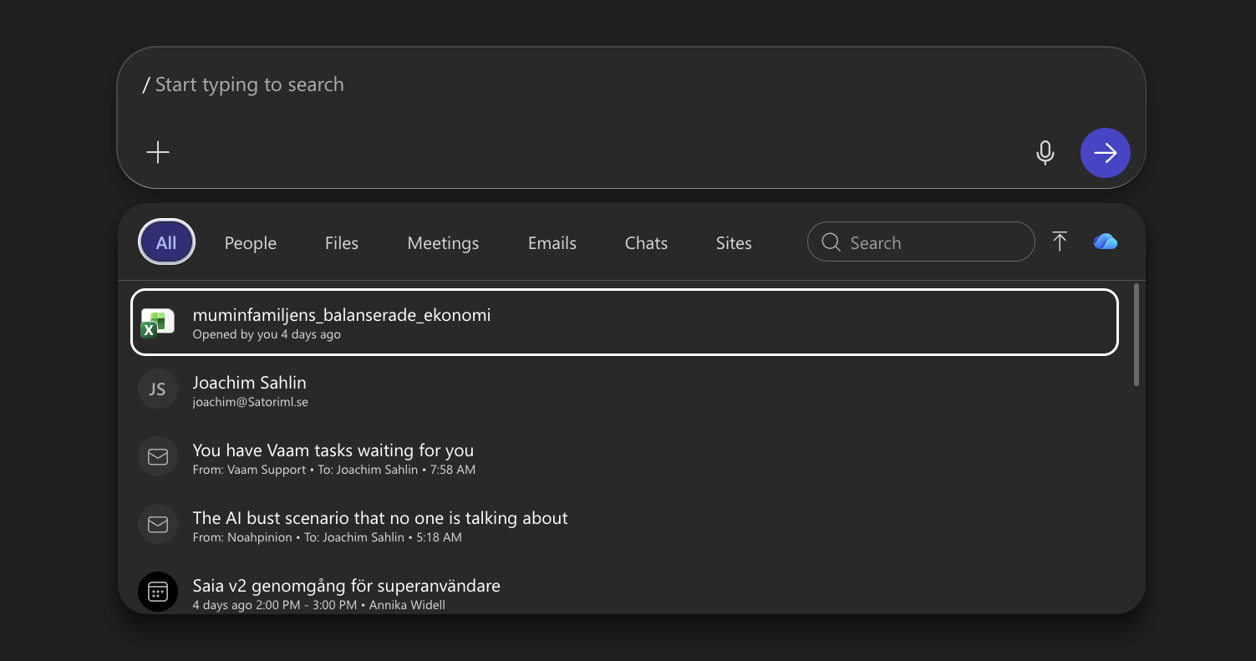Select the All filter tab
Image resolution: width=1256 pixels, height=661 pixels.
coord(166,242)
